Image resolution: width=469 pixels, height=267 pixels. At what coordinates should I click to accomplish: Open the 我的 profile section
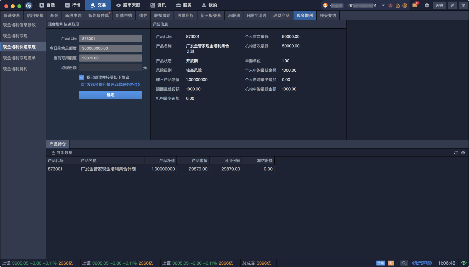point(209,5)
